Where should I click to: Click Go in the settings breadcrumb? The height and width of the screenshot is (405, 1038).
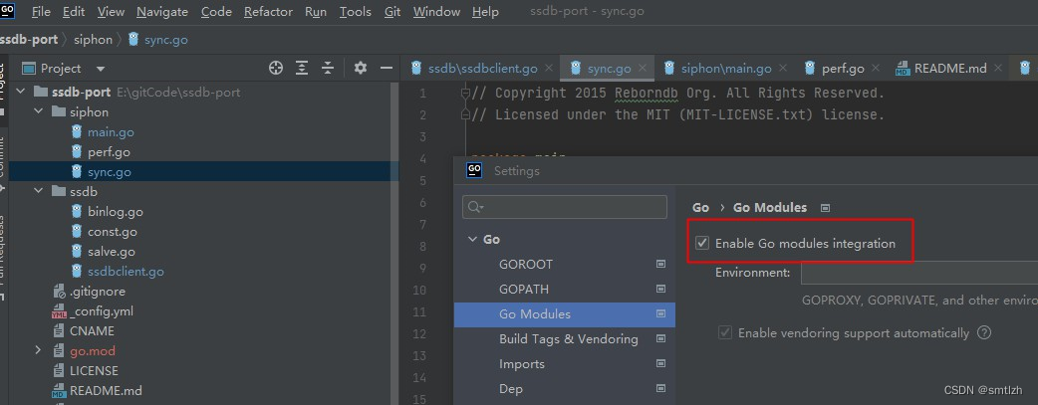click(x=700, y=208)
